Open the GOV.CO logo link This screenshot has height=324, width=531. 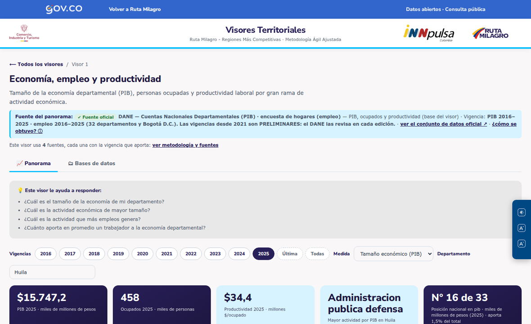tap(64, 9)
